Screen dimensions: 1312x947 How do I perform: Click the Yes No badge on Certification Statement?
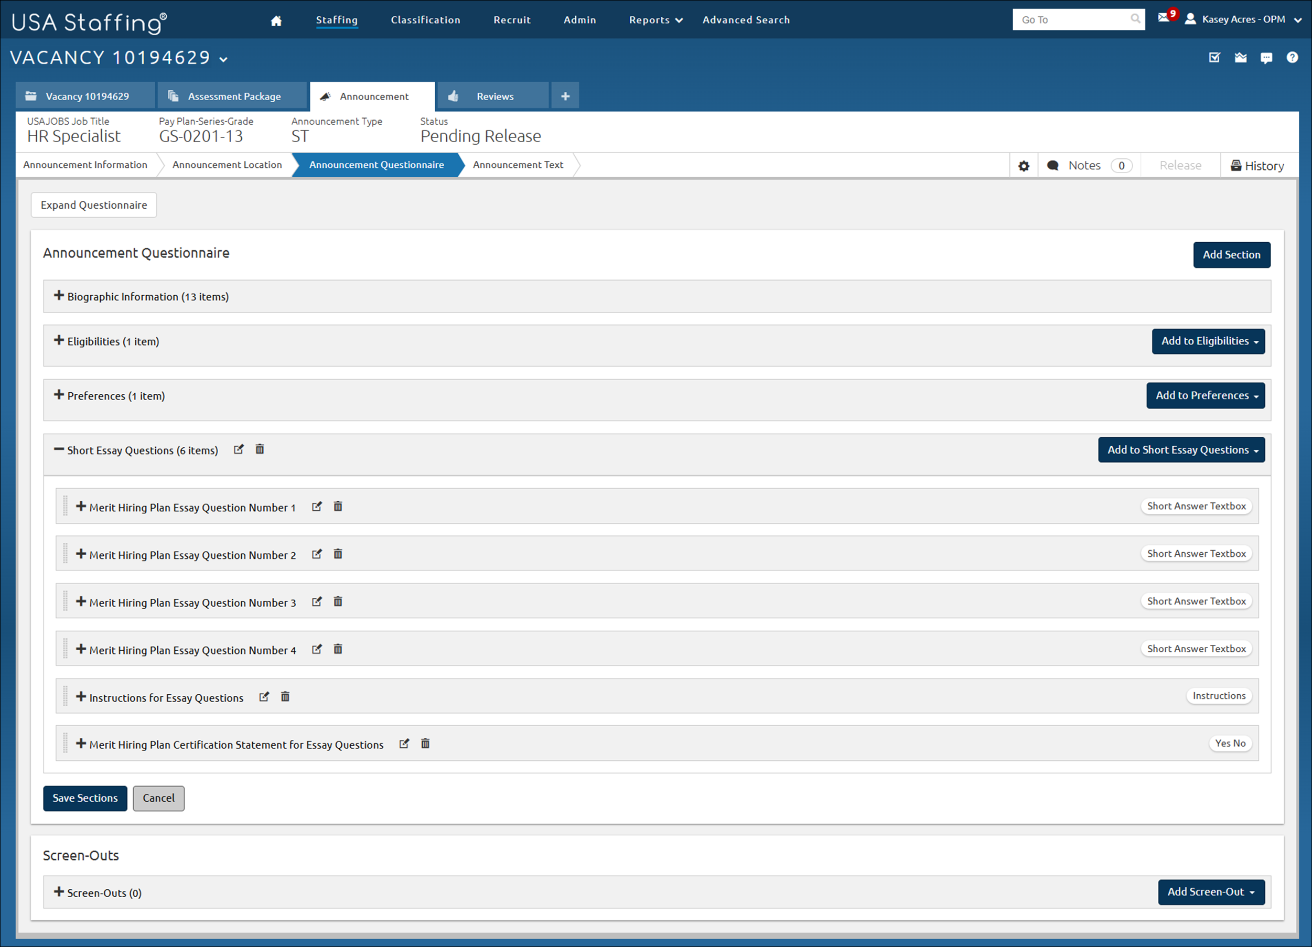[x=1230, y=744]
